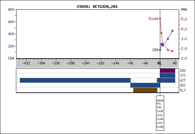Click the highest blue CD4 data point
Viewport: 195px width, 134px height.
[173, 31]
